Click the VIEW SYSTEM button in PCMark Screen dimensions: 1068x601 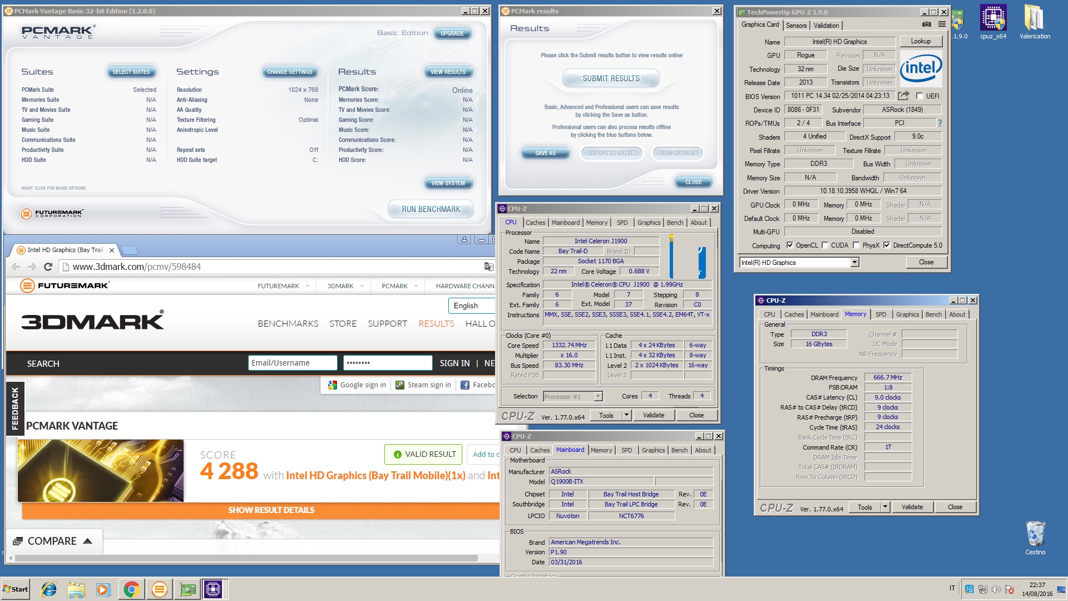pyautogui.click(x=448, y=183)
